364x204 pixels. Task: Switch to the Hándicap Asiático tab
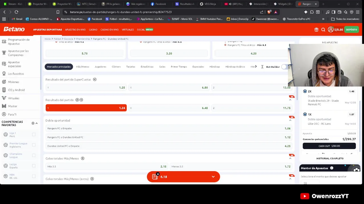click(235, 67)
